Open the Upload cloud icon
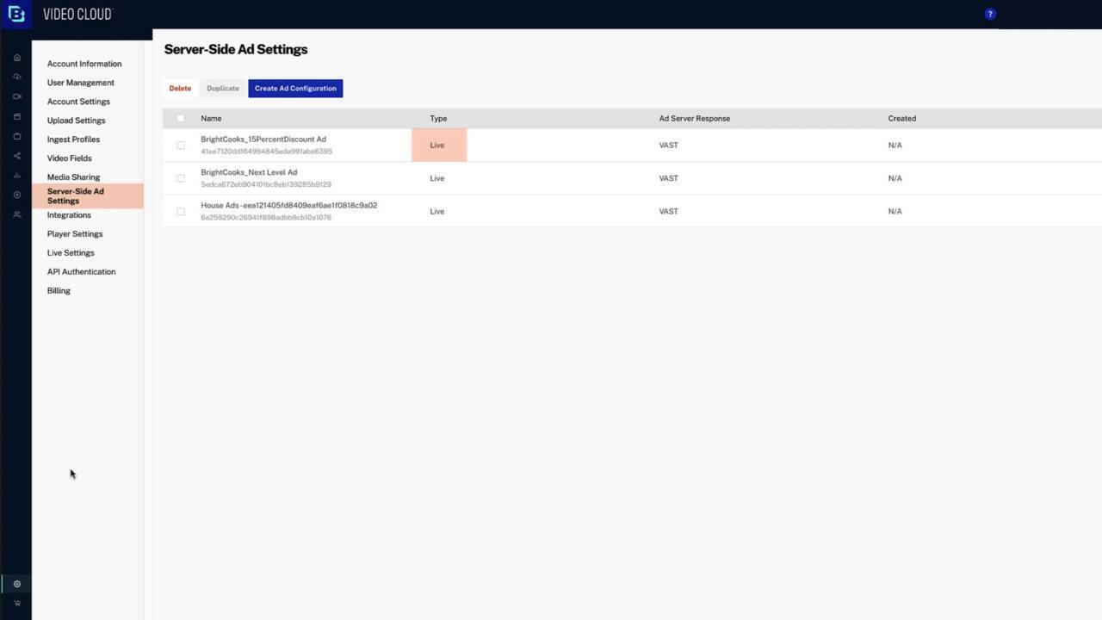The image size is (1102, 620). pos(16,77)
